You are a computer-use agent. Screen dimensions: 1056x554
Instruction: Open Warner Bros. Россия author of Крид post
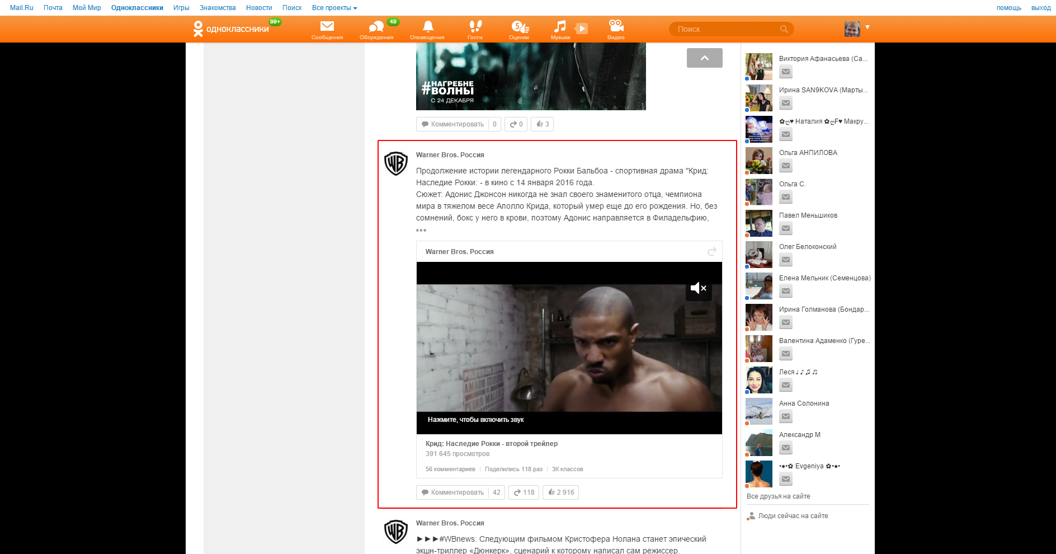click(x=450, y=155)
